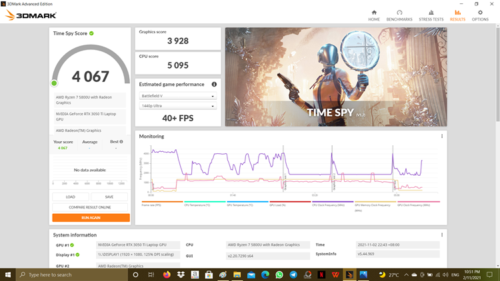The image size is (500, 281).
Task: Click the GPU #1 green check icon
Action: [72, 245]
